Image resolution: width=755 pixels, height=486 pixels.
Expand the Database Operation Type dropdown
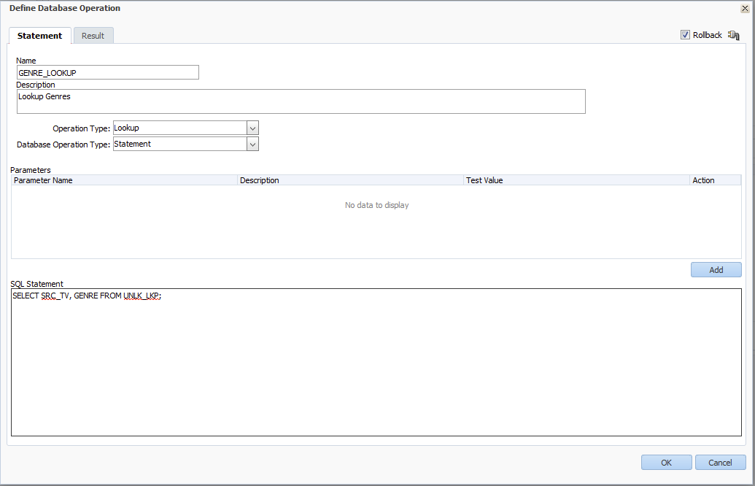[x=252, y=144]
